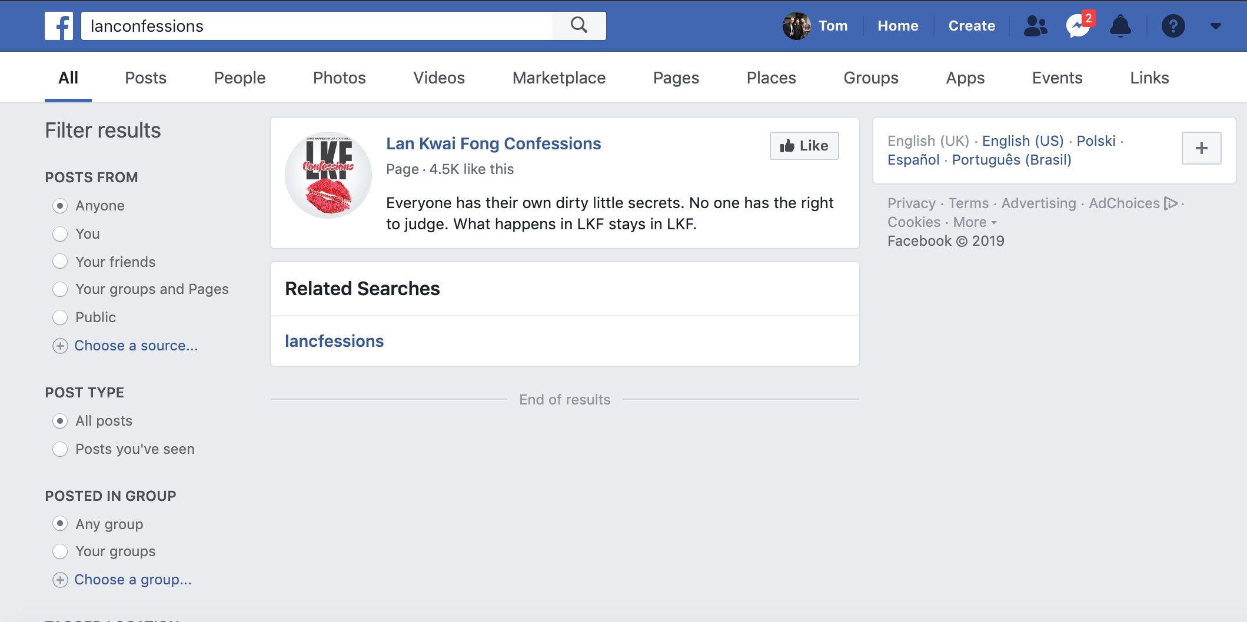Select Your groups radio option
This screenshot has width=1247, height=622.
(x=60, y=551)
